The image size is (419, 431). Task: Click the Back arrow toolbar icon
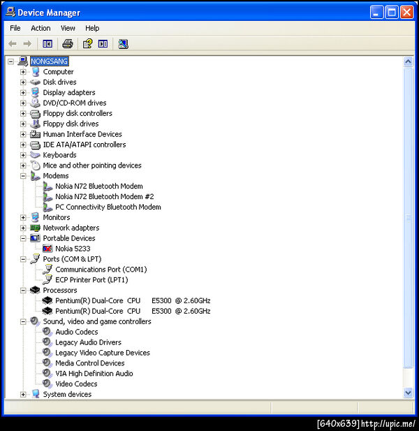tap(13, 44)
